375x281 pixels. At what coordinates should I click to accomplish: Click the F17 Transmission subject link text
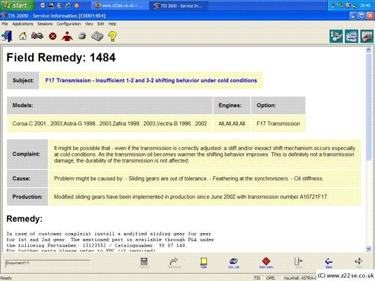coord(151,81)
